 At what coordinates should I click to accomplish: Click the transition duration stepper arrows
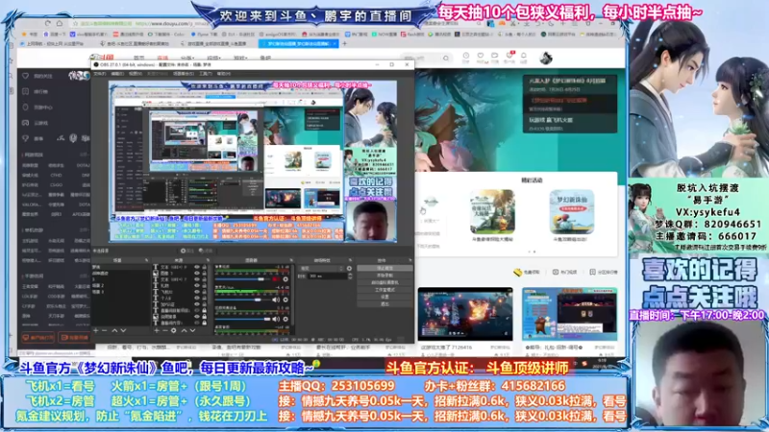click(x=350, y=276)
